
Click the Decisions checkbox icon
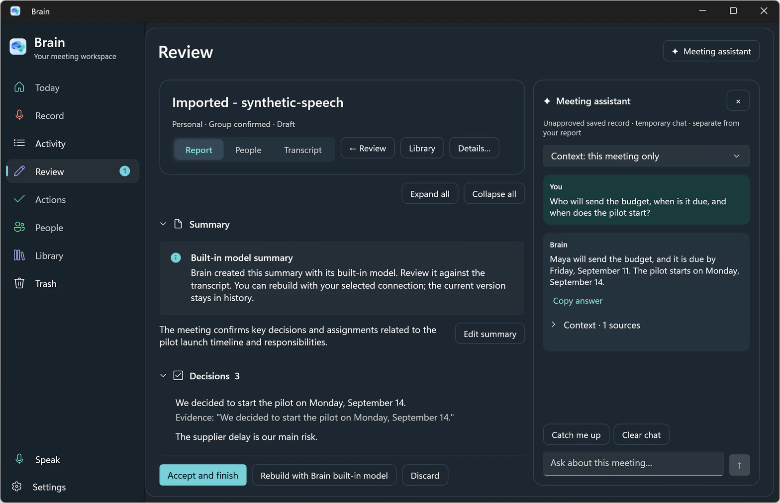point(178,375)
